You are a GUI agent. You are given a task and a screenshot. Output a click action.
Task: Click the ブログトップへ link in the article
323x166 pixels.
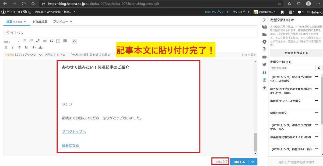point(74,132)
